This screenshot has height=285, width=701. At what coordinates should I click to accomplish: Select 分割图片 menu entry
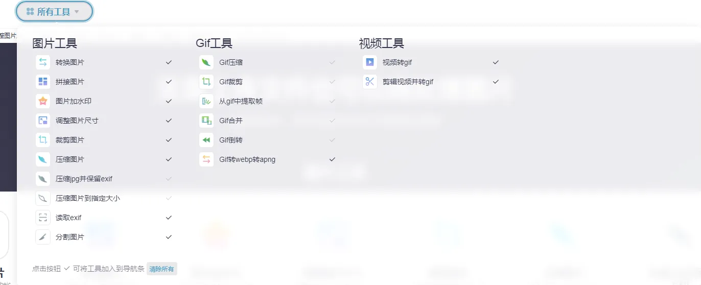pos(70,237)
